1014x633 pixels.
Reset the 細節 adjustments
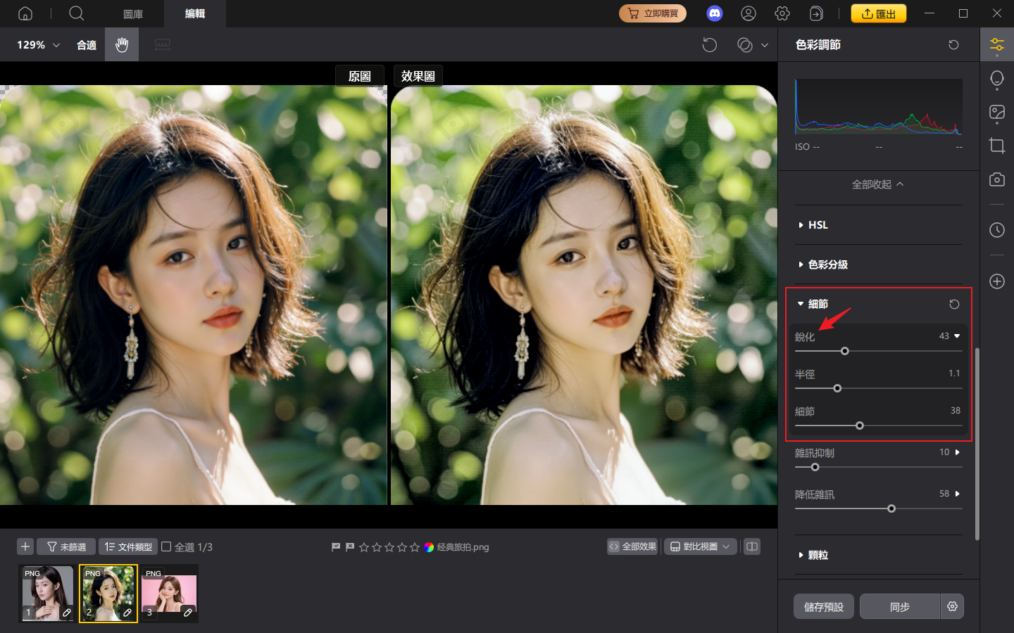[x=954, y=304]
